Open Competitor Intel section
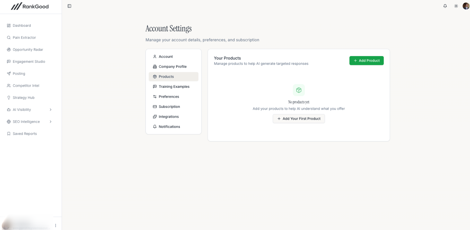 [26, 86]
